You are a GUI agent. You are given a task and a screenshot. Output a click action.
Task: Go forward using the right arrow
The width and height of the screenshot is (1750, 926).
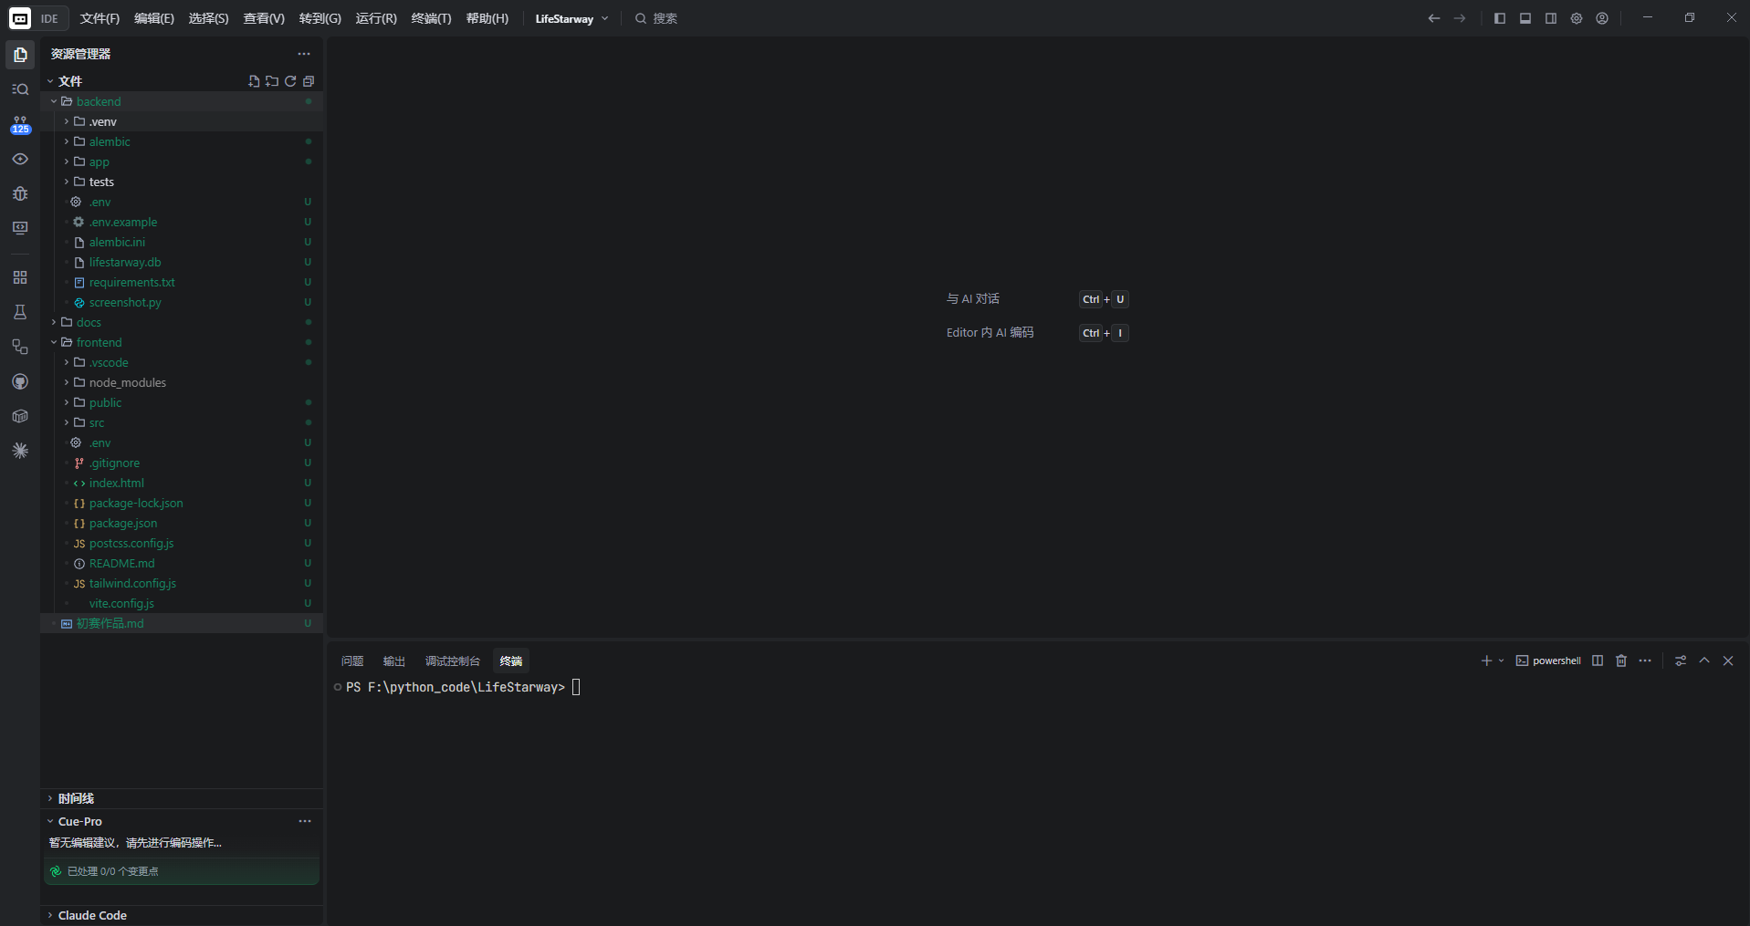tap(1460, 18)
